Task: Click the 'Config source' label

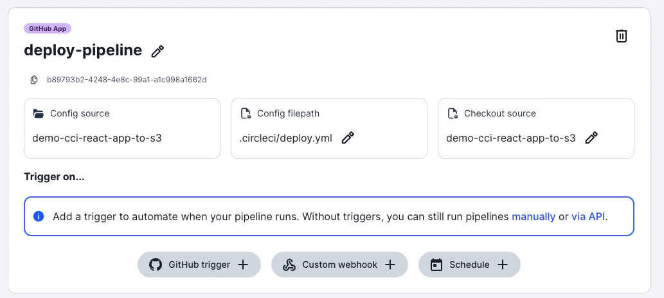Action: click(x=80, y=114)
